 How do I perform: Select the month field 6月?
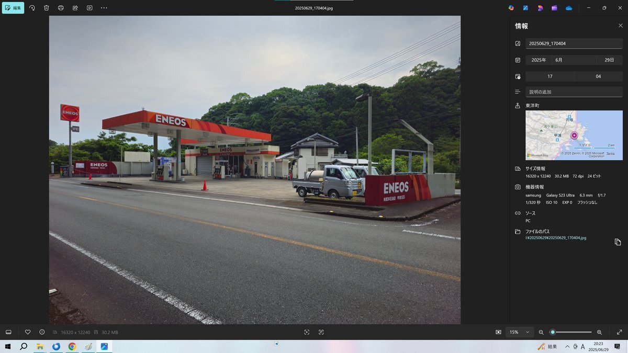coord(574,60)
